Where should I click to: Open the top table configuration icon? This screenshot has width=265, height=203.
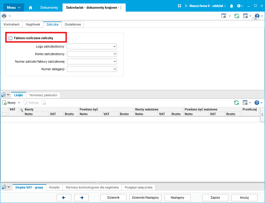[x=246, y=16]
